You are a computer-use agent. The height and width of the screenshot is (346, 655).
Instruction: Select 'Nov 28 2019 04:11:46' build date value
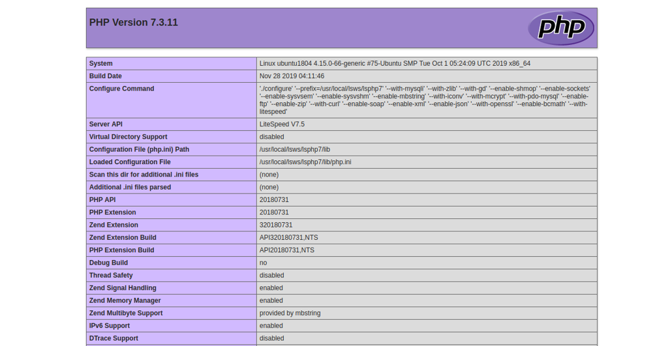[x=292, y=76]
